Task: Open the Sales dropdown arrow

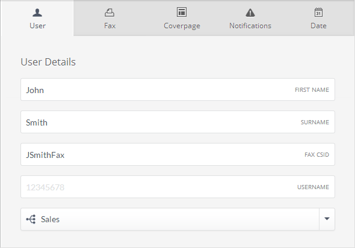Action: point(327,219)
